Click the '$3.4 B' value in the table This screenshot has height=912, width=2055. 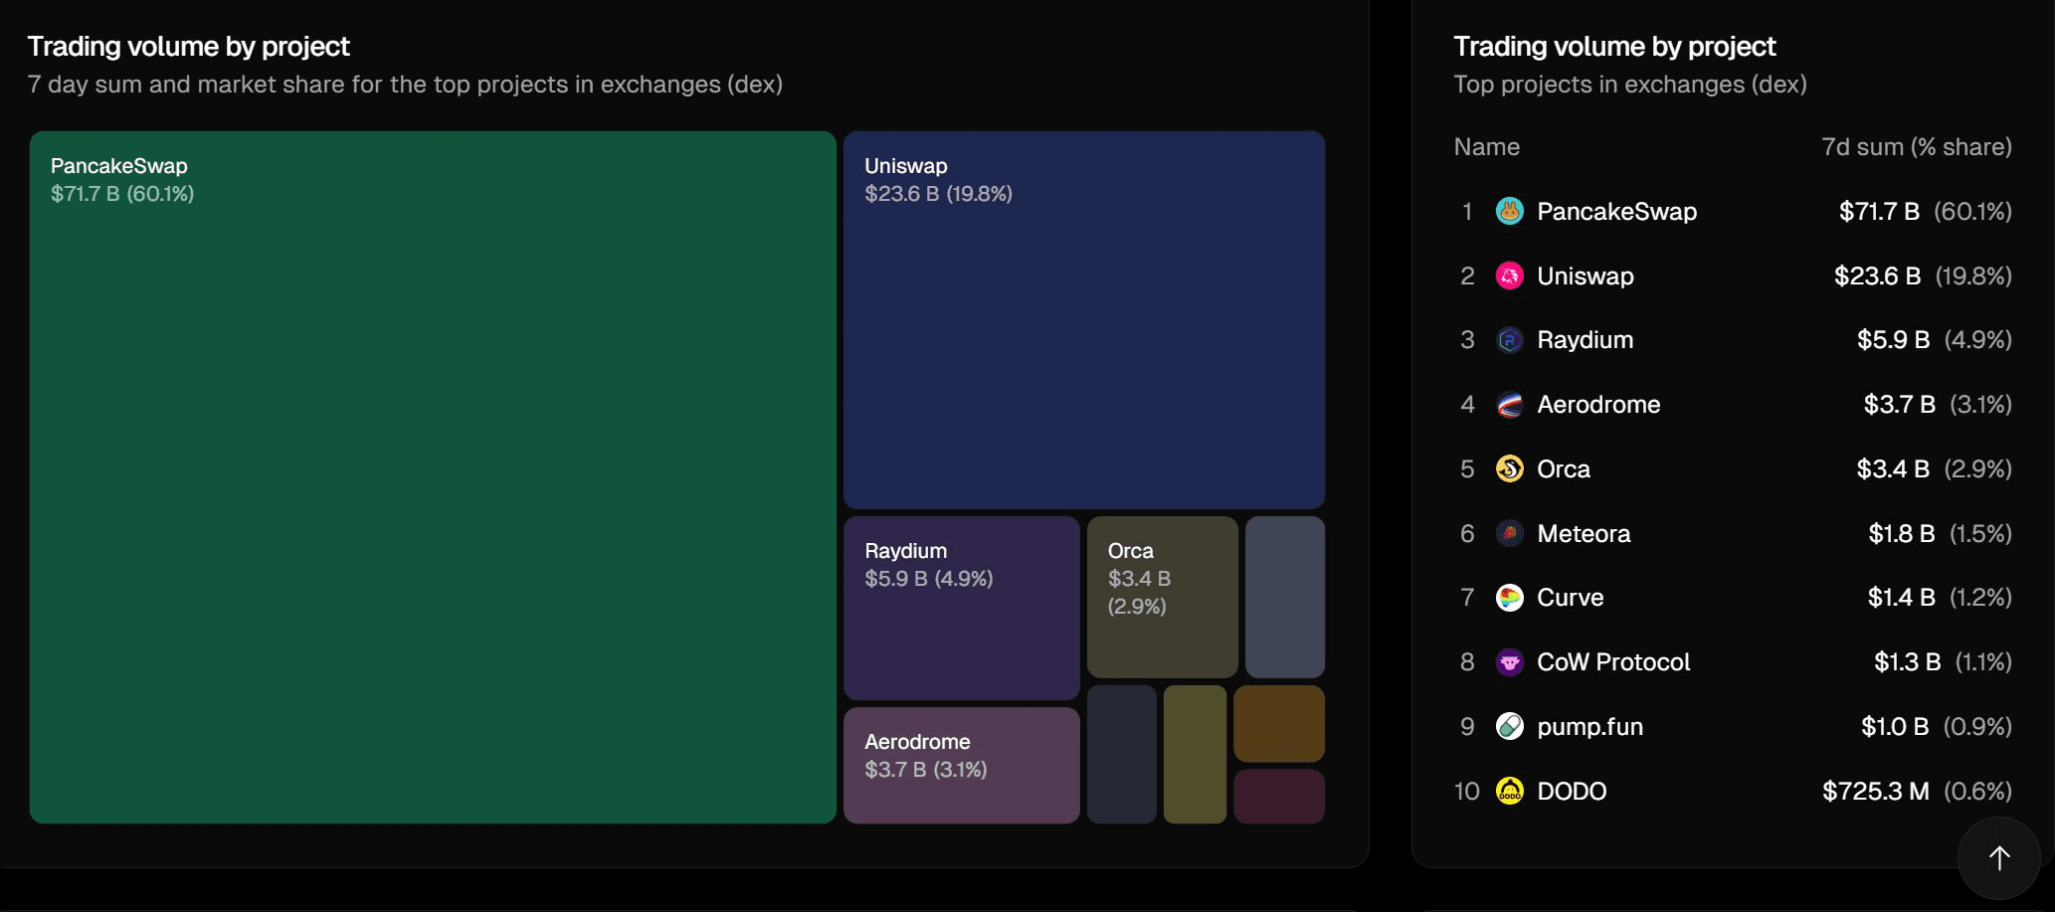1893,468
